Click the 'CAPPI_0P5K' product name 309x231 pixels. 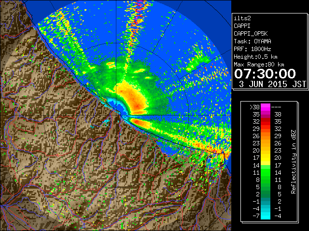point(251,34)
